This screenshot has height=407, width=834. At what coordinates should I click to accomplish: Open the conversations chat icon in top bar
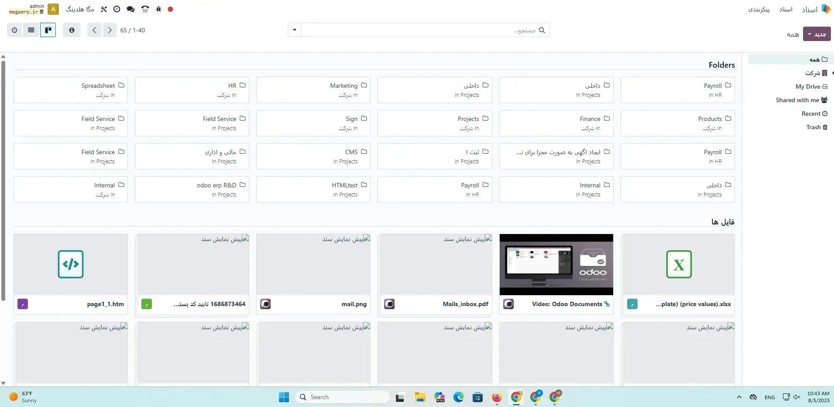pos(131,9)
